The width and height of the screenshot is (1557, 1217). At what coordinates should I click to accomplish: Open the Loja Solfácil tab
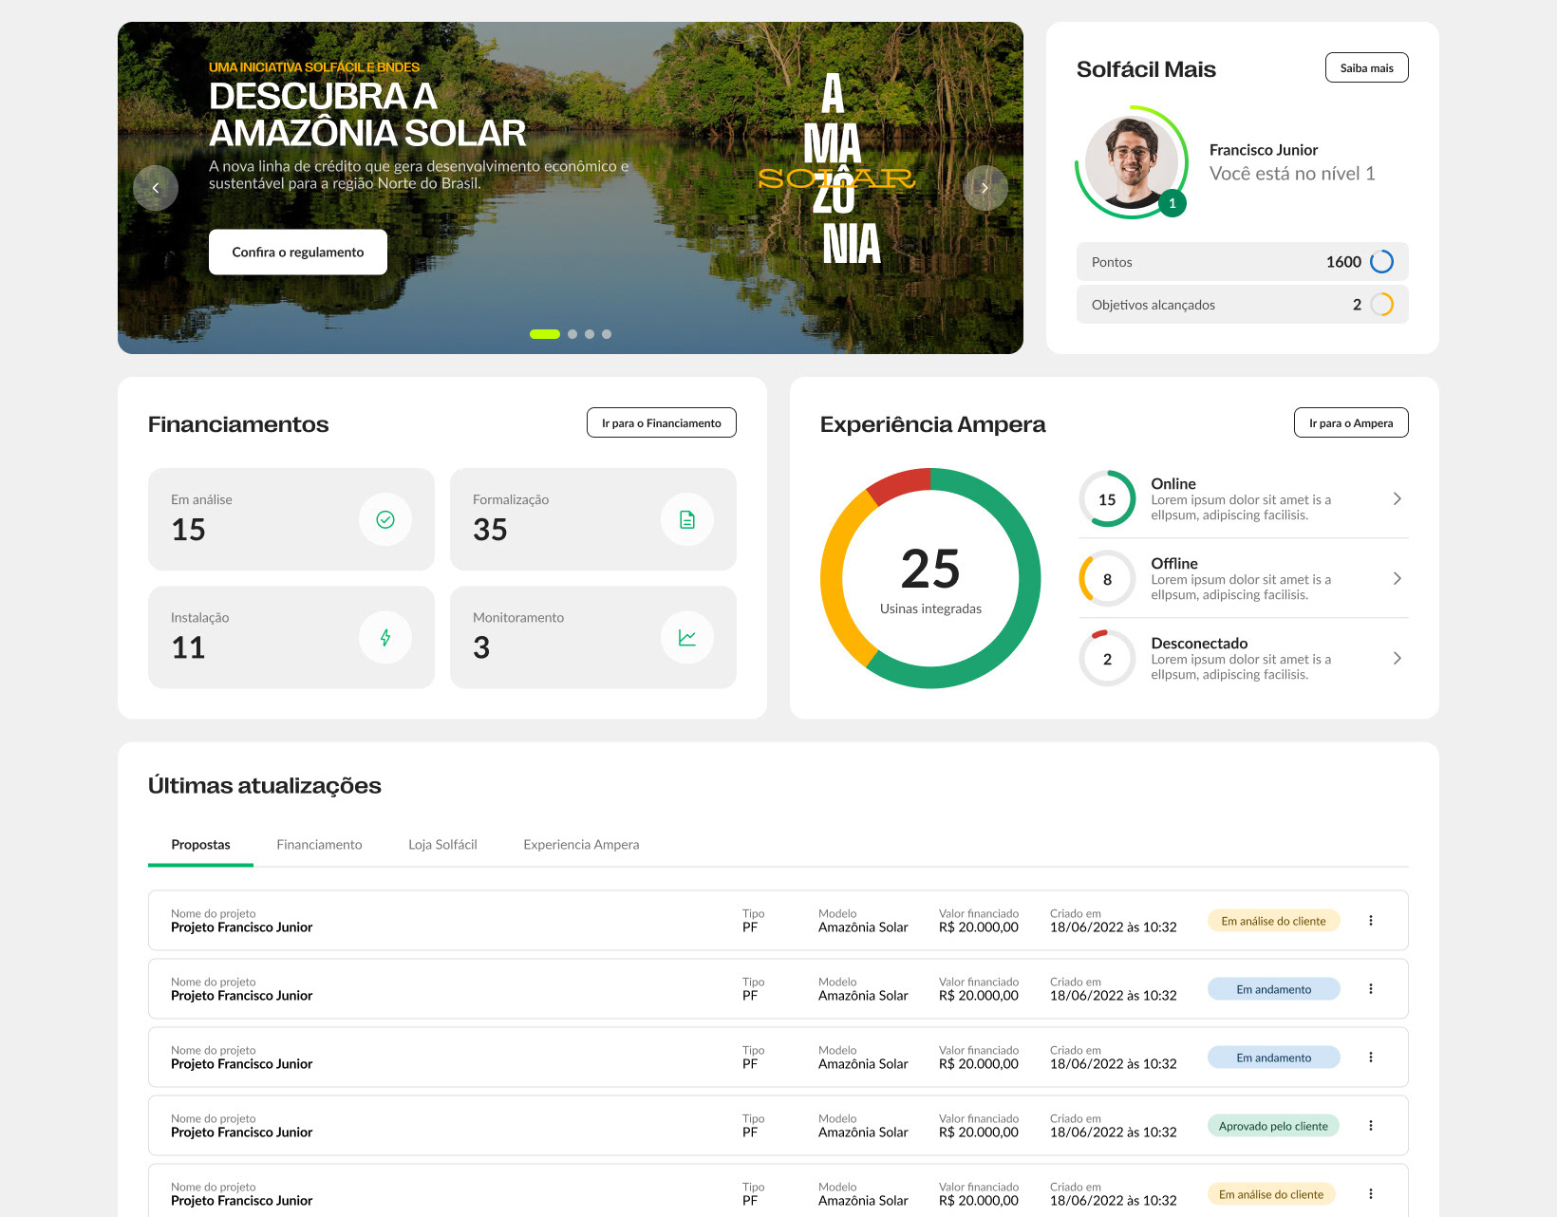click(442, 844)
